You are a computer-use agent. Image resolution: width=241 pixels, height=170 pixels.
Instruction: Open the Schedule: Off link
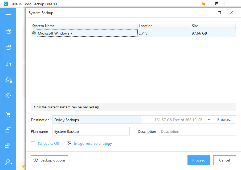coord(48,143)
